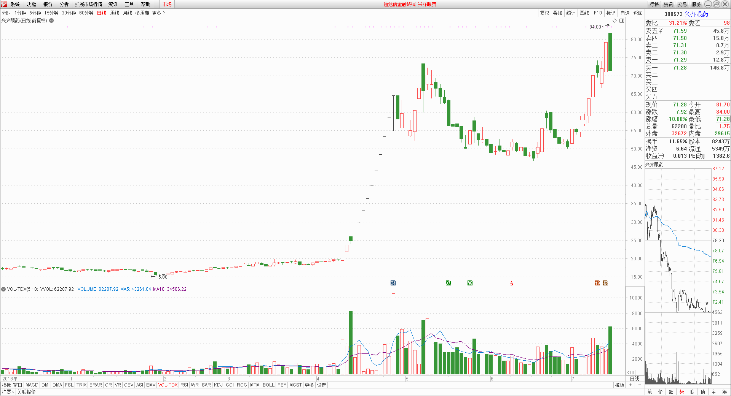Switch to the 周线 weekly period
Image resolution: width=731 pixels, height=396 pixels.
[x=115, y=13]
